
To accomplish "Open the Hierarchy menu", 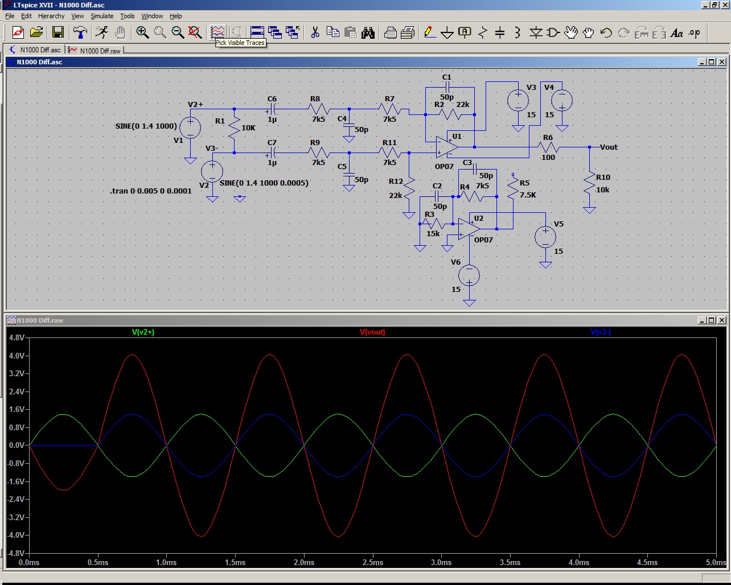I will pos(51,16).
